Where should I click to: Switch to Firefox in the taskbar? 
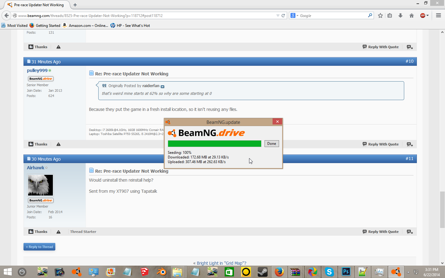pyautogui.click(x=279, y=272)
